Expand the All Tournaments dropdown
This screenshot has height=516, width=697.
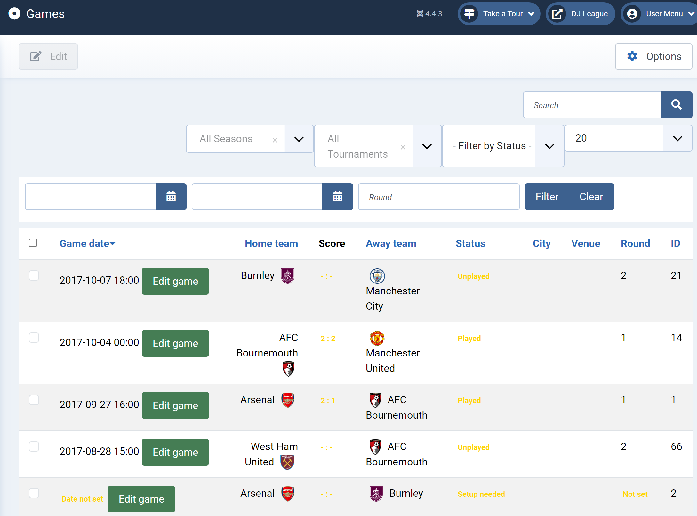tap(427, 146)
